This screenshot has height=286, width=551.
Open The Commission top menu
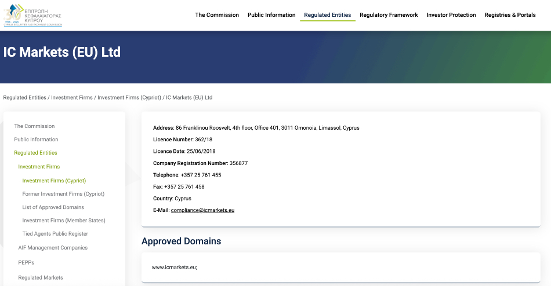tap(217, 15)
